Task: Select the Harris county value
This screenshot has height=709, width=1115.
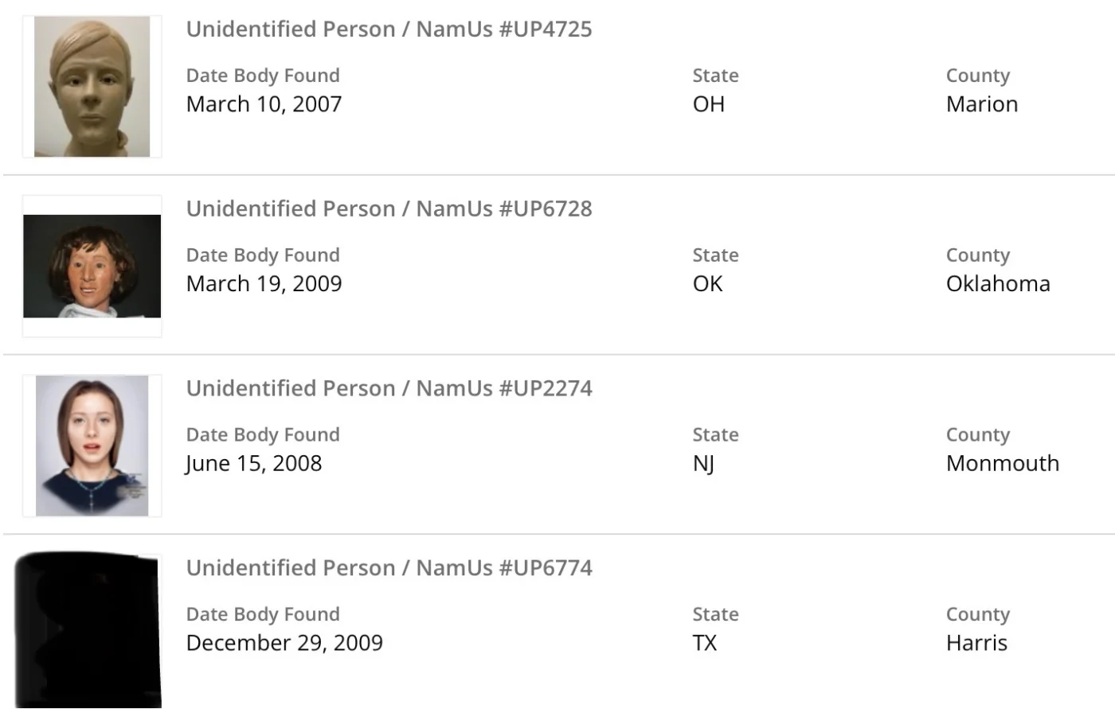Action: (976, 643)
